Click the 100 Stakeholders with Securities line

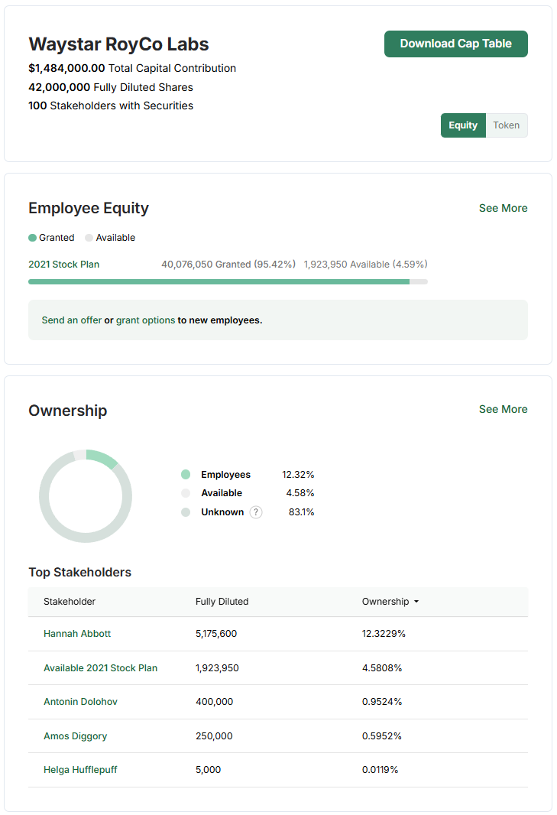point(111,106)
